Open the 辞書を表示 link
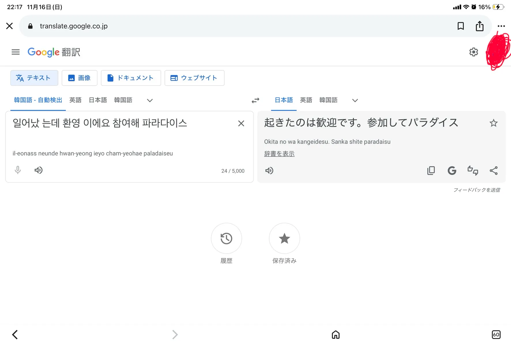This screenshot has height=355, width=511. pos(279,154)
